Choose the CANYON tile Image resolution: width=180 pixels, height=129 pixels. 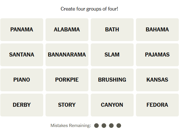[x=112, y=105]
